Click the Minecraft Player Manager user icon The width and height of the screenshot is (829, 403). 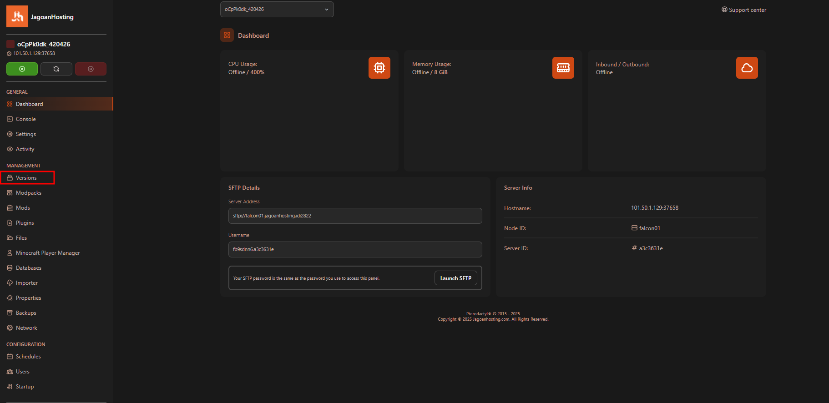[x=10, y=253]
